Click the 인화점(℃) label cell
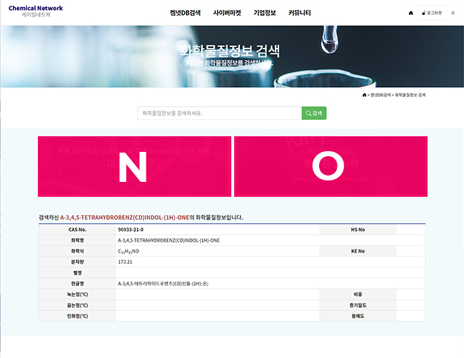The width and height of the screenshot is (464, 358). pyautogui.click(x=77, y=316)
